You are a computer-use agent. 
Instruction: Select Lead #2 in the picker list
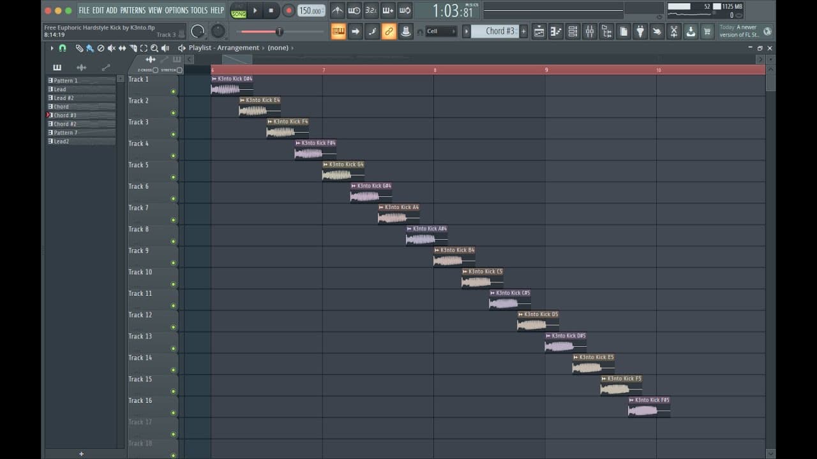pos(81,98)
